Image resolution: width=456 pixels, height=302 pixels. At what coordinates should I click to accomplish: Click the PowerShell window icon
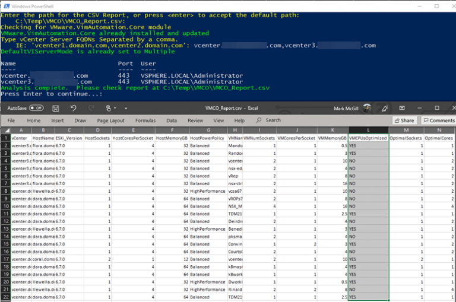(7, 6)
